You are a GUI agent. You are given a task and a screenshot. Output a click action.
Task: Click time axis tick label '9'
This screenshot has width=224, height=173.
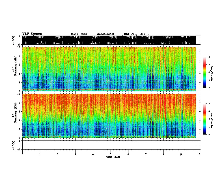[x=181, y=154]
